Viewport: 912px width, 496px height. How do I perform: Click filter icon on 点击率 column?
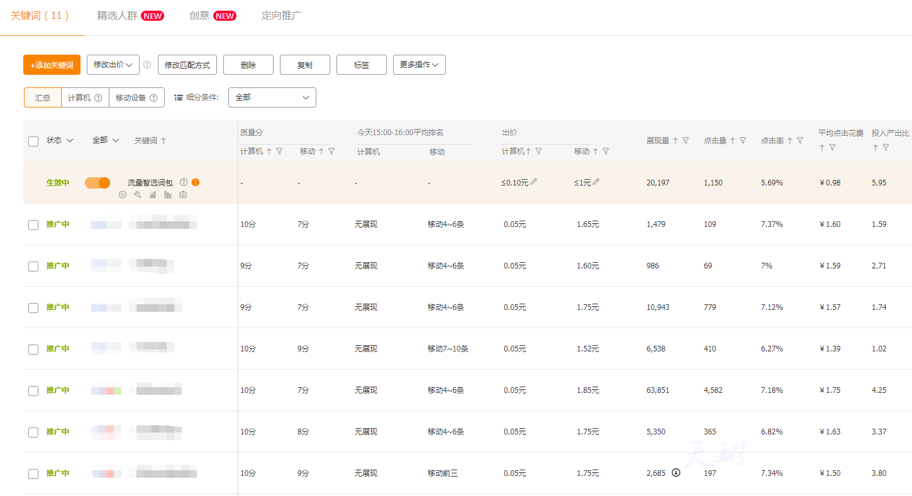(800, 141)
